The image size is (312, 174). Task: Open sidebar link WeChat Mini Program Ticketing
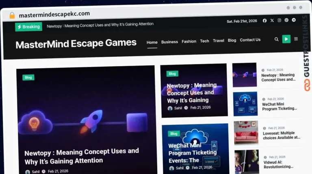pyautogui.click(x=279, y=106)
